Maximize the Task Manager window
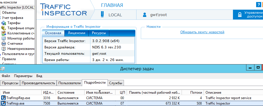 (x=258, y=68)
